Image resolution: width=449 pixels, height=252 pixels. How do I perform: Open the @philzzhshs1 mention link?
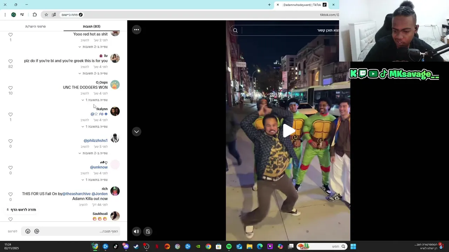[x=95, y=141]
